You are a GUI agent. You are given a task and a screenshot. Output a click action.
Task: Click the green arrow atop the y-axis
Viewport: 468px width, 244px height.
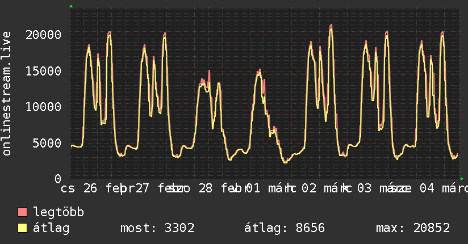pos(71,6)
